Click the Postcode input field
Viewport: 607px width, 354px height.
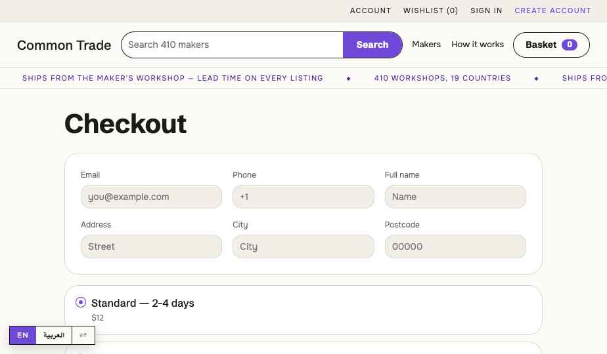pos(455,246)
